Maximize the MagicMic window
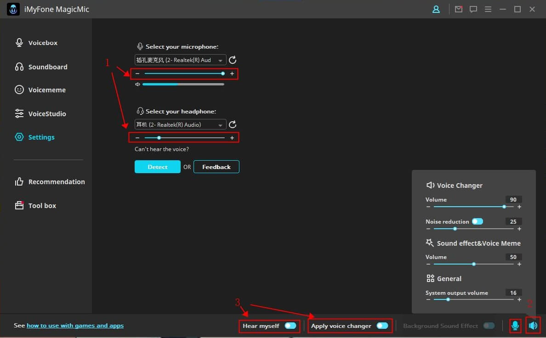The height and width of the screenshot is (338, 546). pyautogui.click(x=518, y=9)
